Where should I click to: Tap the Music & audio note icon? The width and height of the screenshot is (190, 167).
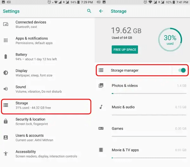[101, 107]
